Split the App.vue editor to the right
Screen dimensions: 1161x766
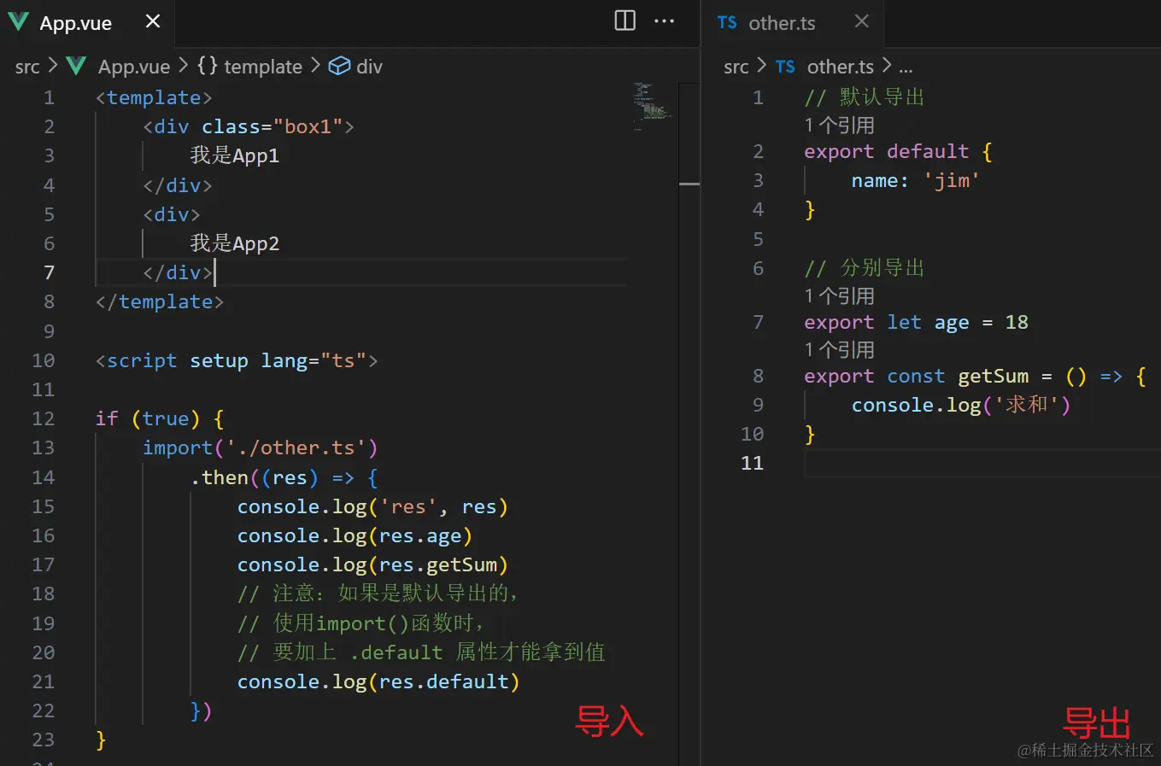[x=625, y=20]
